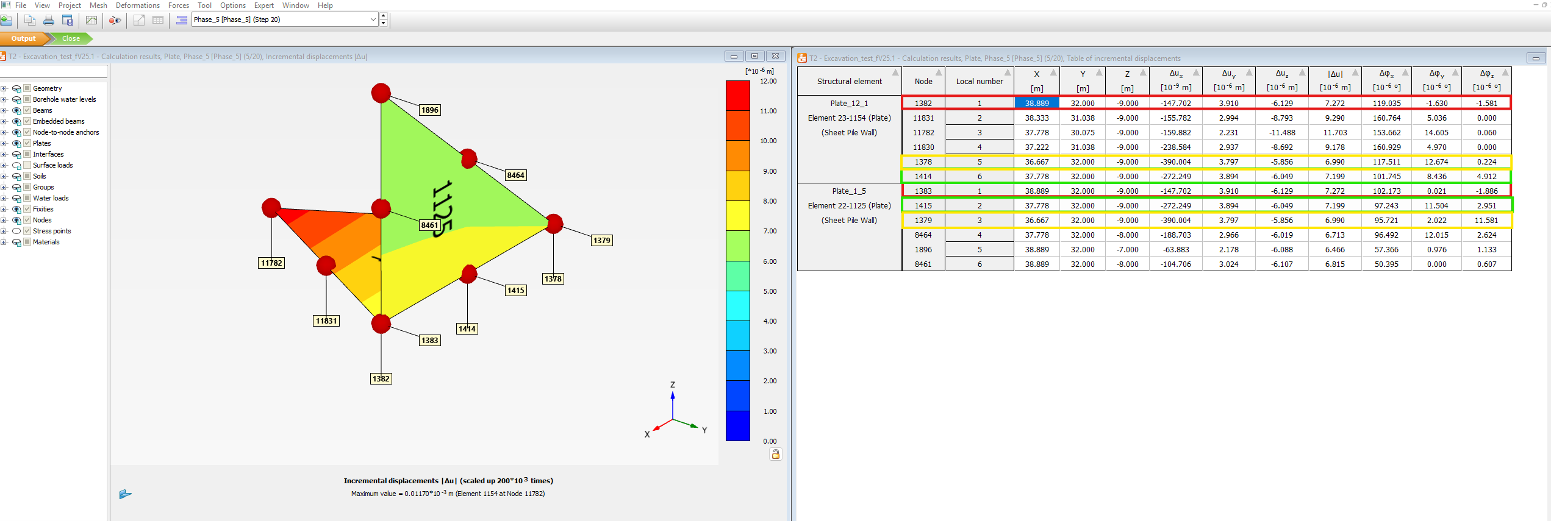Toggle the Soils visibility eye icon
The height and width of the screenshot is (521, 1551).
[x=16, y=177]
